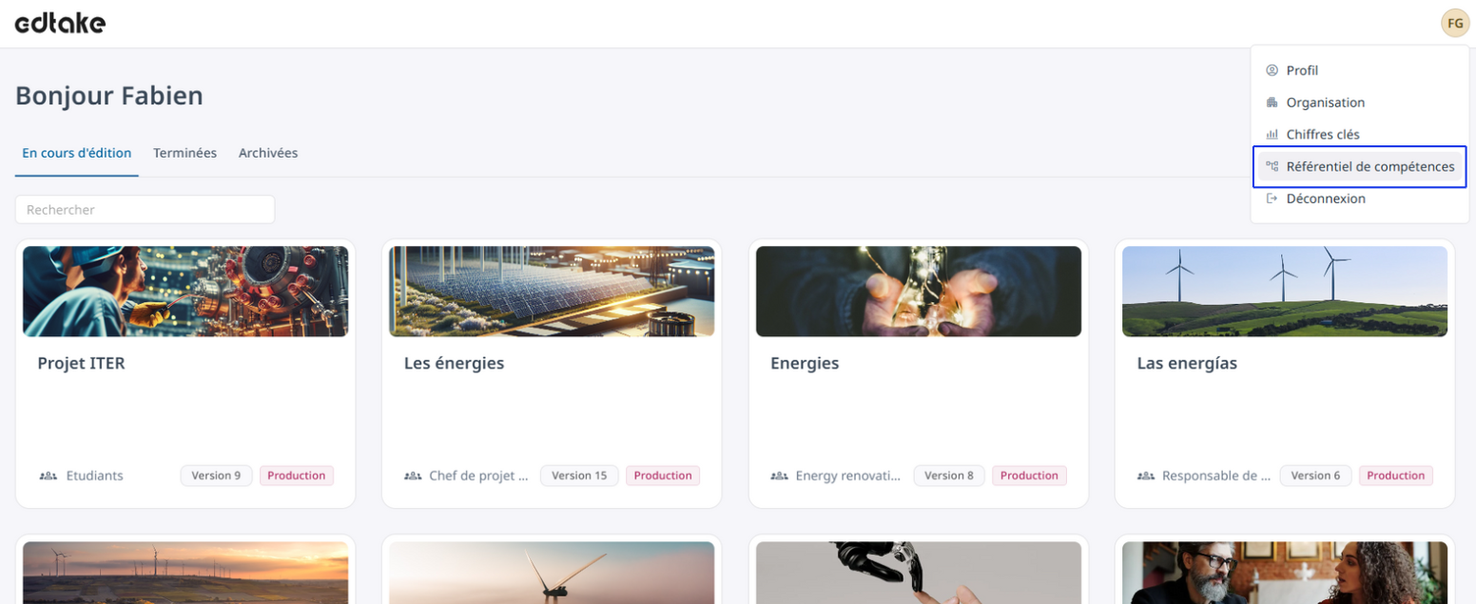
Task: Open the FG user avatar menu
Action: [x=1455, y=23]
